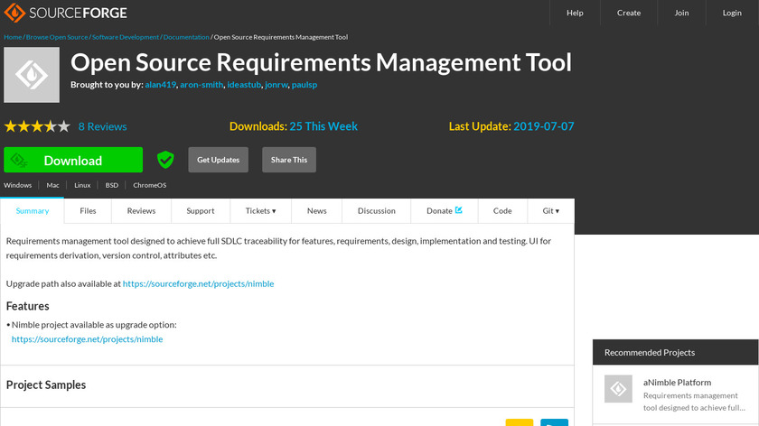Follow the nimble upgrade path link
This screenshot has width=759, height=426.
[198, 283]
